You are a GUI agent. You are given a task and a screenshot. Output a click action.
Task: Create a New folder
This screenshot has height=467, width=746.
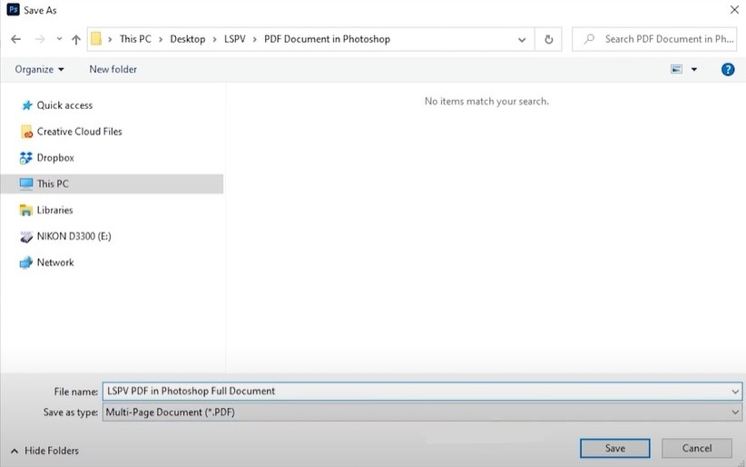click(113, 69)
